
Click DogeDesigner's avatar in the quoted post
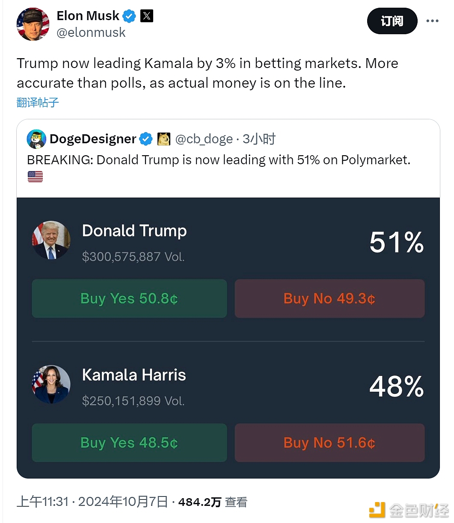click(x=36, y=139)
